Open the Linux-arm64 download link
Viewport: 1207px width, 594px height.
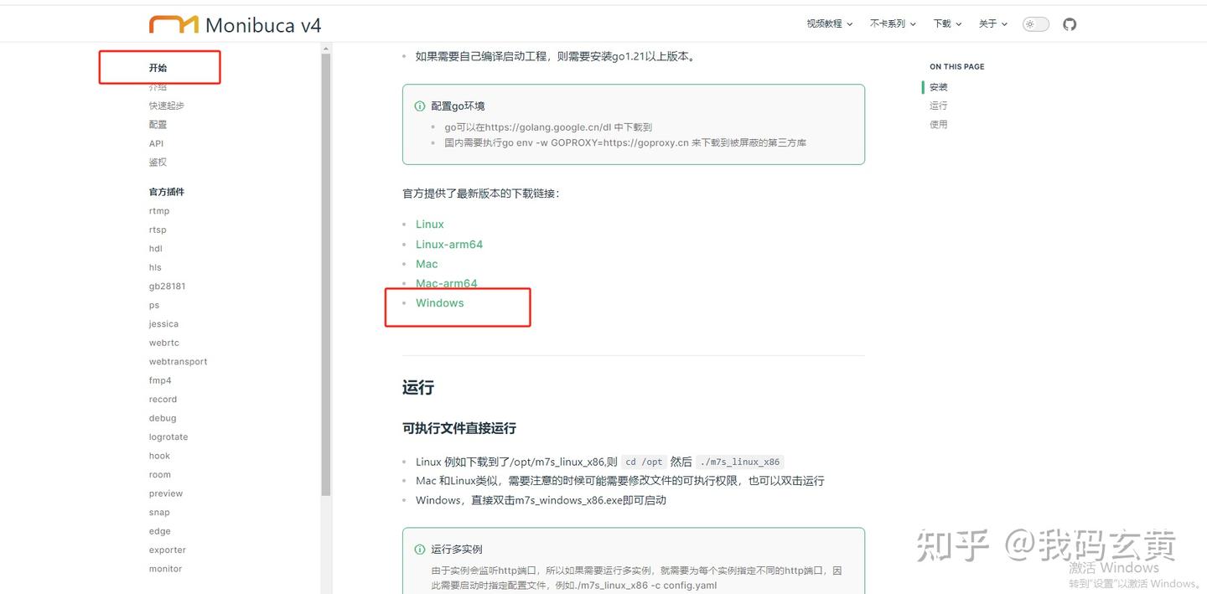click(449, 244)
